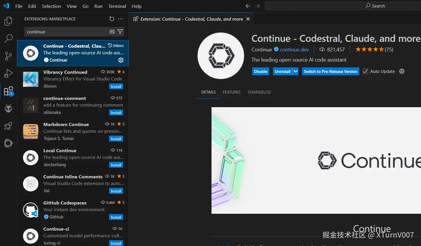Open the extension settings gear beside Auto Update
This screenshot has width=421, height=246.
click(x=402, y=71)
